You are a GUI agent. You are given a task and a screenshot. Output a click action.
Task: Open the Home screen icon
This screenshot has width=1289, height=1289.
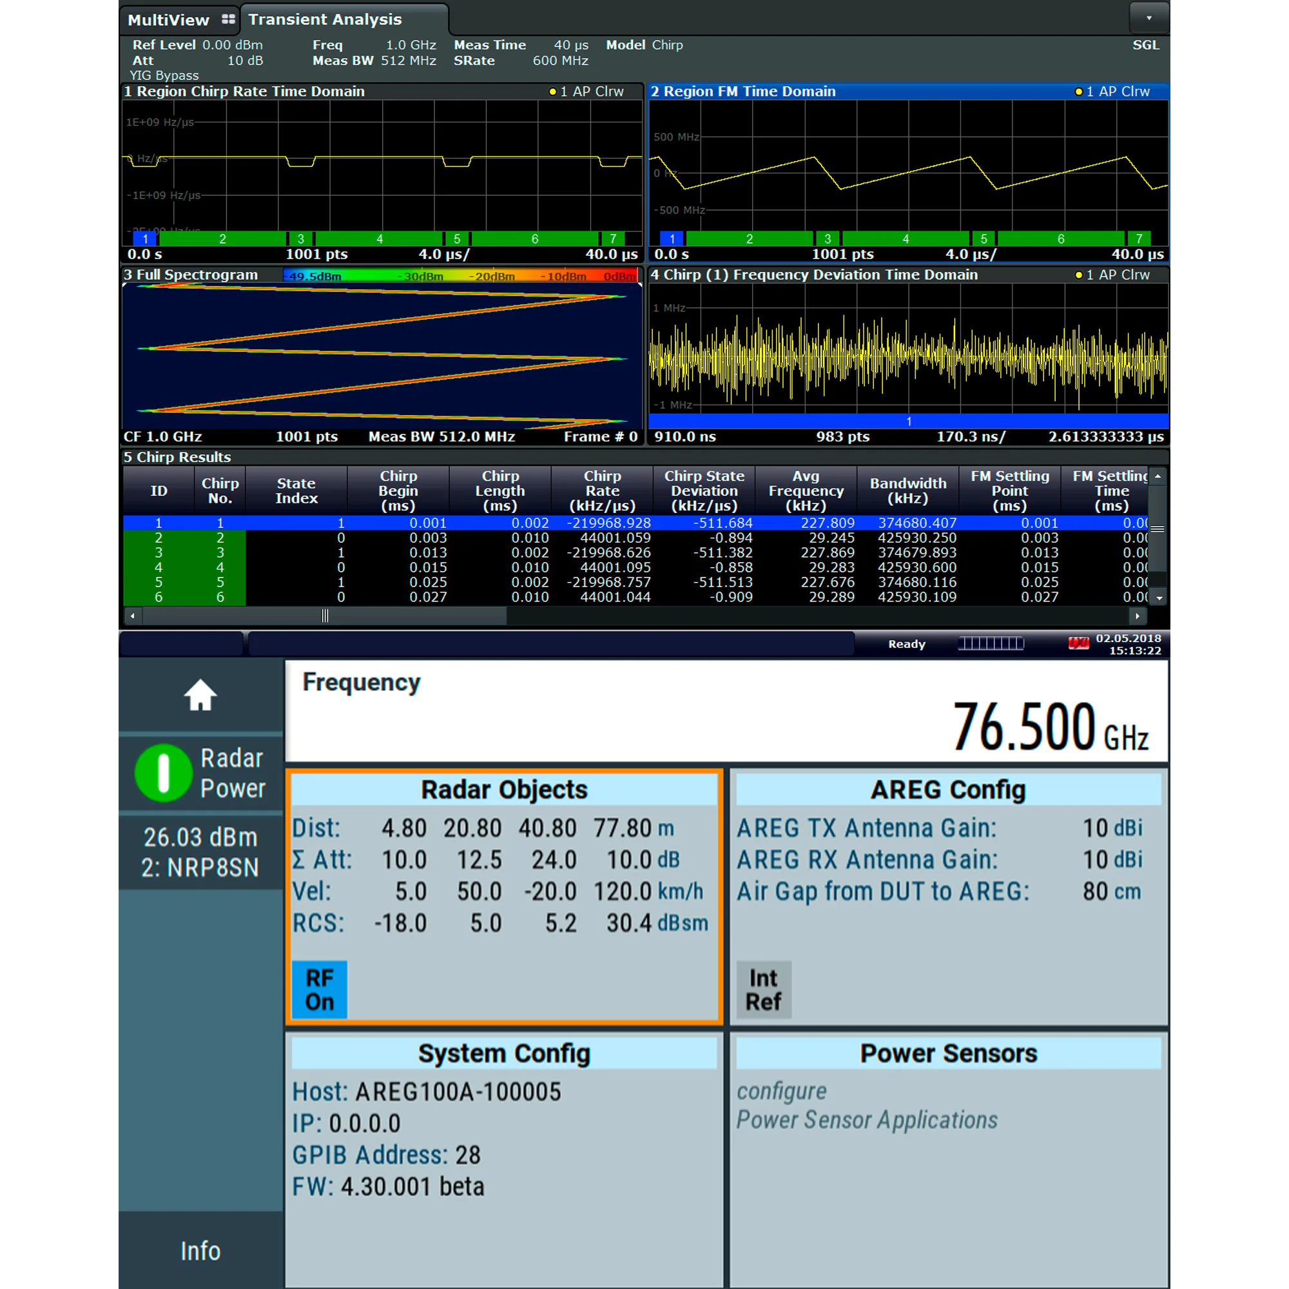pyautogui.click(x=200, y=696)
